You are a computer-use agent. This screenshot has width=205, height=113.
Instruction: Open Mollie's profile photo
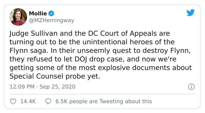tap(18, 17)
